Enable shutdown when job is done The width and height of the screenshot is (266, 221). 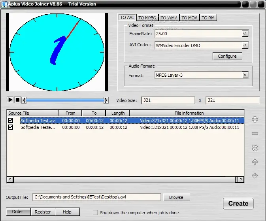pos(96,213)
